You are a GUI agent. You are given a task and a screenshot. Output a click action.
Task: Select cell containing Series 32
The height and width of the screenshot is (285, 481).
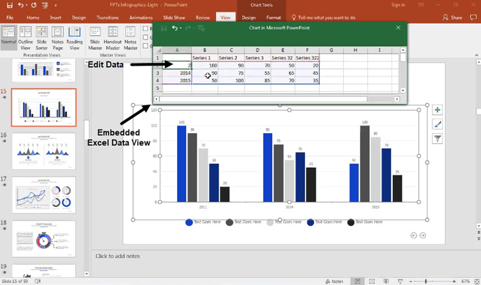(282, 58)
